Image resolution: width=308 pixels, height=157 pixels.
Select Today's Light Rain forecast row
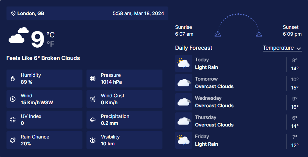tap(238, 63)
